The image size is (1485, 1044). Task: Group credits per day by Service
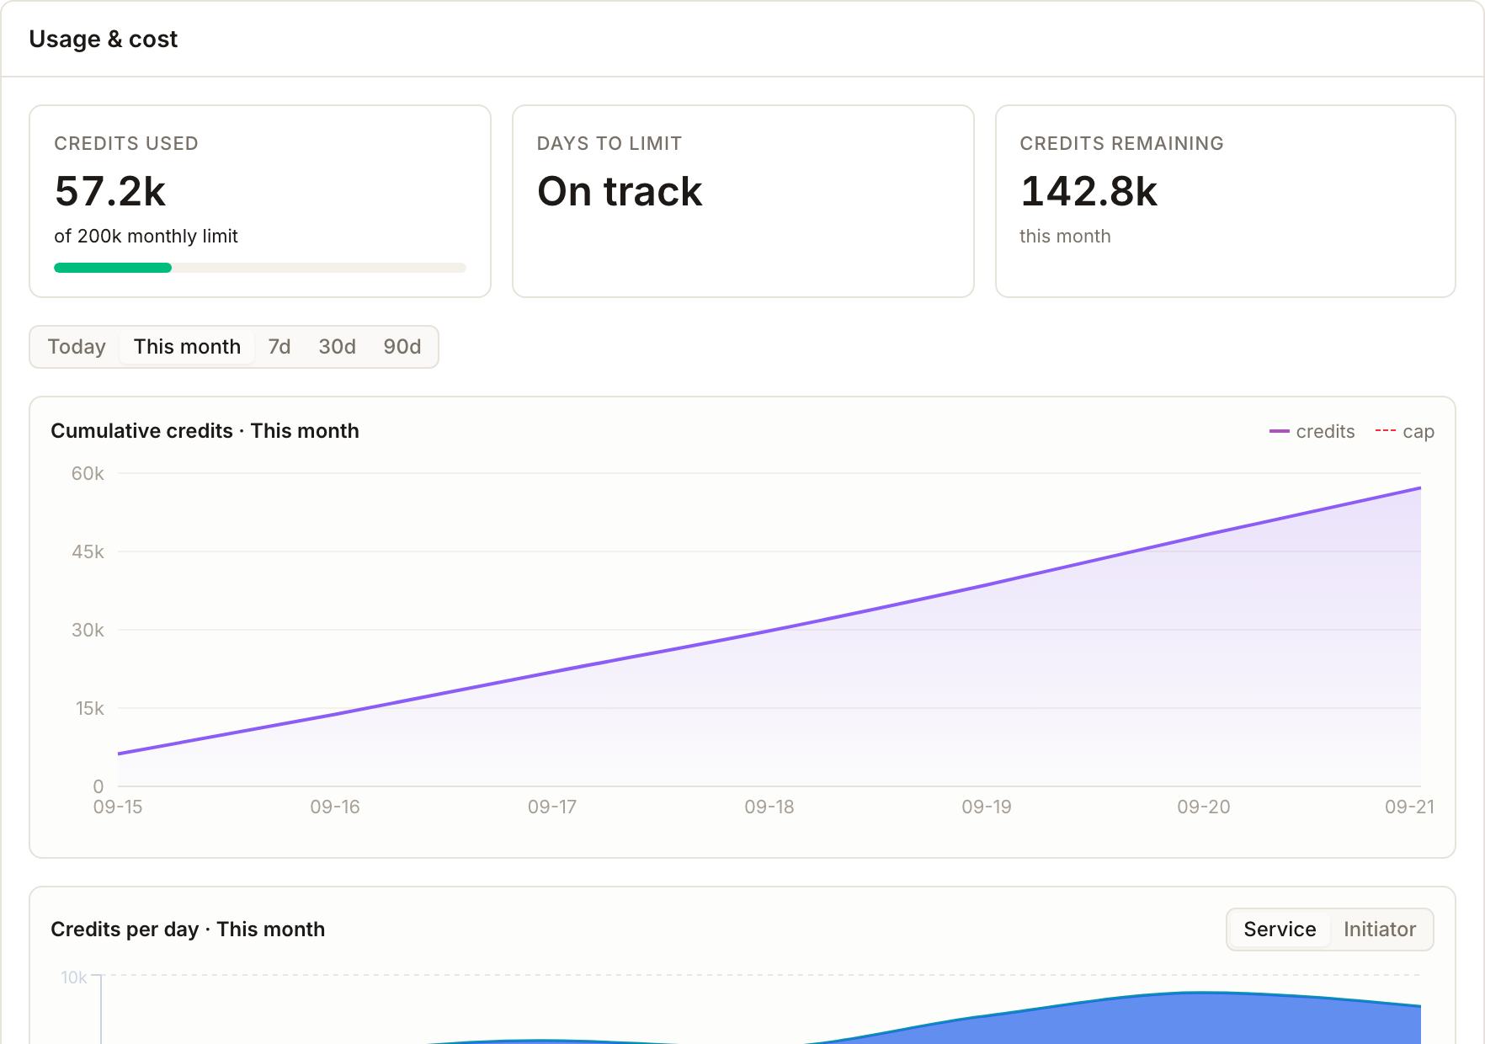[1280, 929]
